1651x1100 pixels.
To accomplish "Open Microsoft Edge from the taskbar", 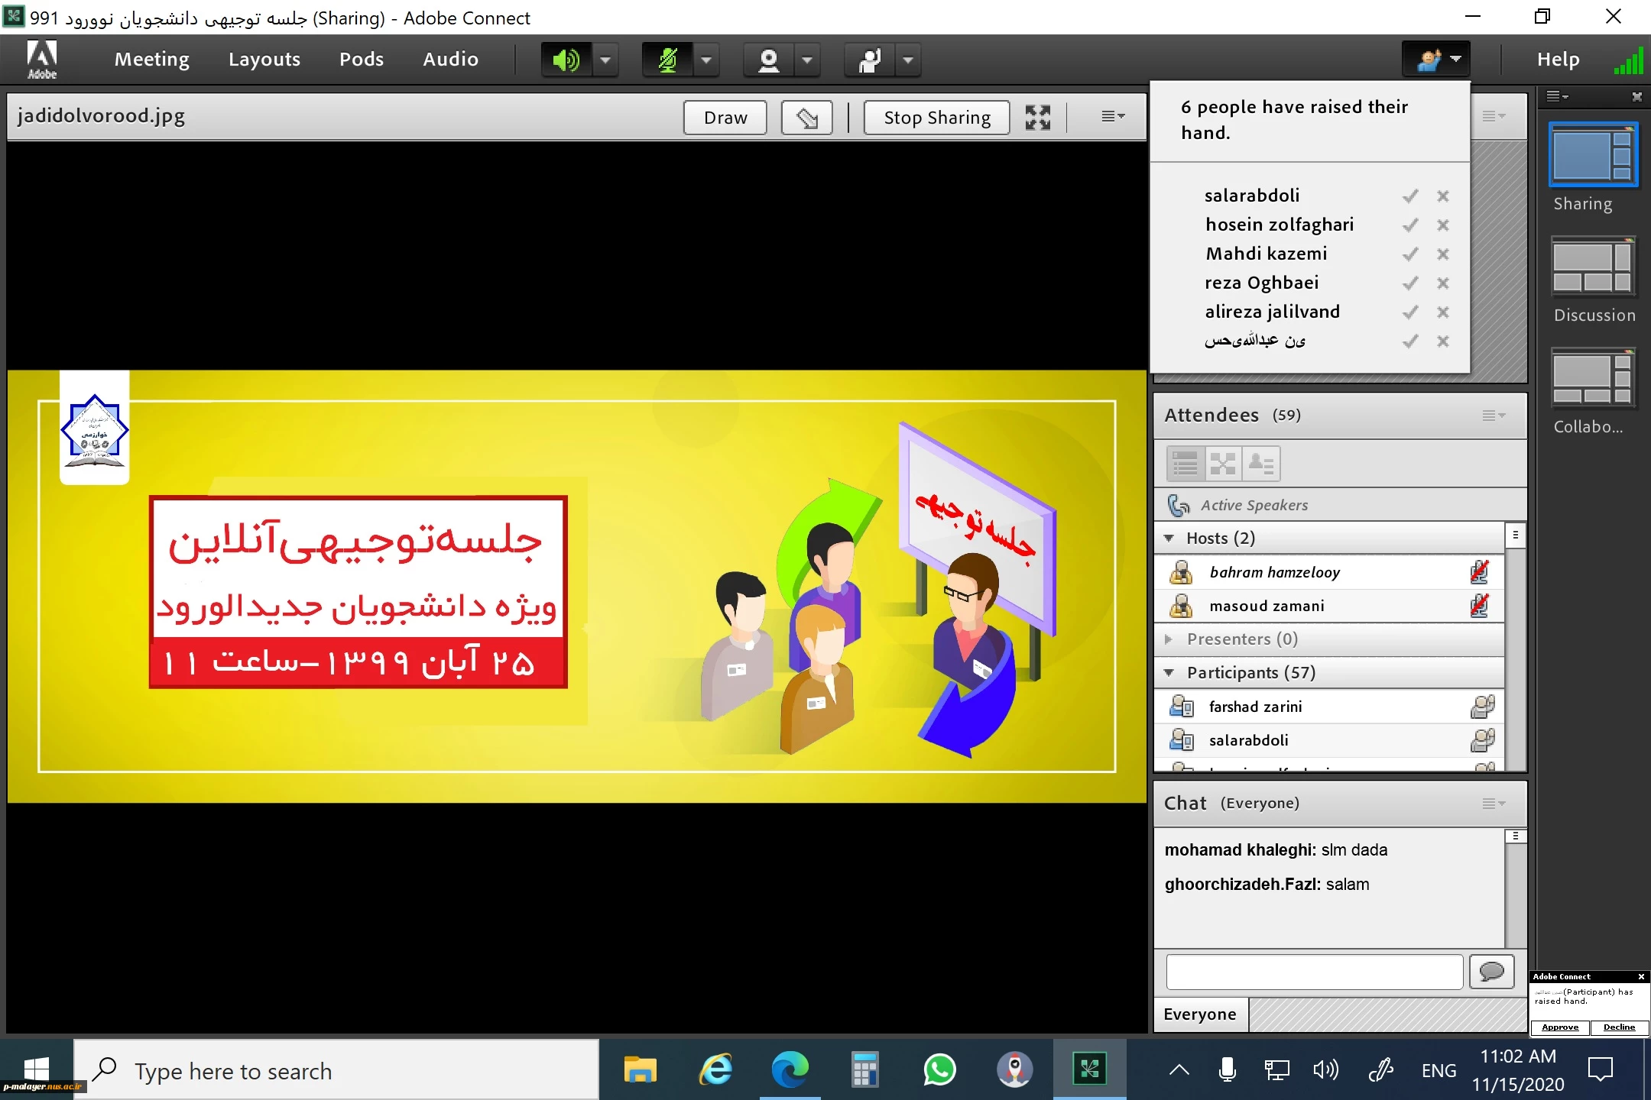I will click(790, 1069).
